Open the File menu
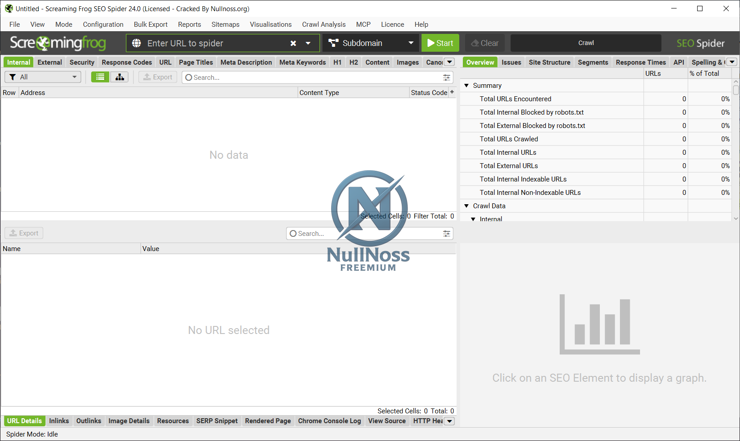 [x=15, y=25]
